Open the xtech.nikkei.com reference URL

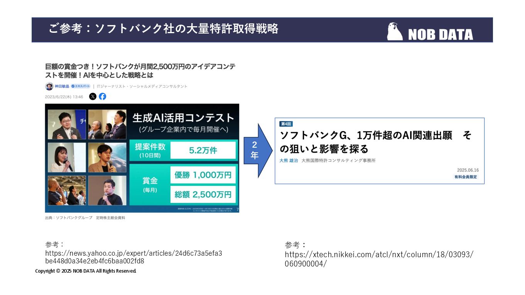click(x=379, y=259)
